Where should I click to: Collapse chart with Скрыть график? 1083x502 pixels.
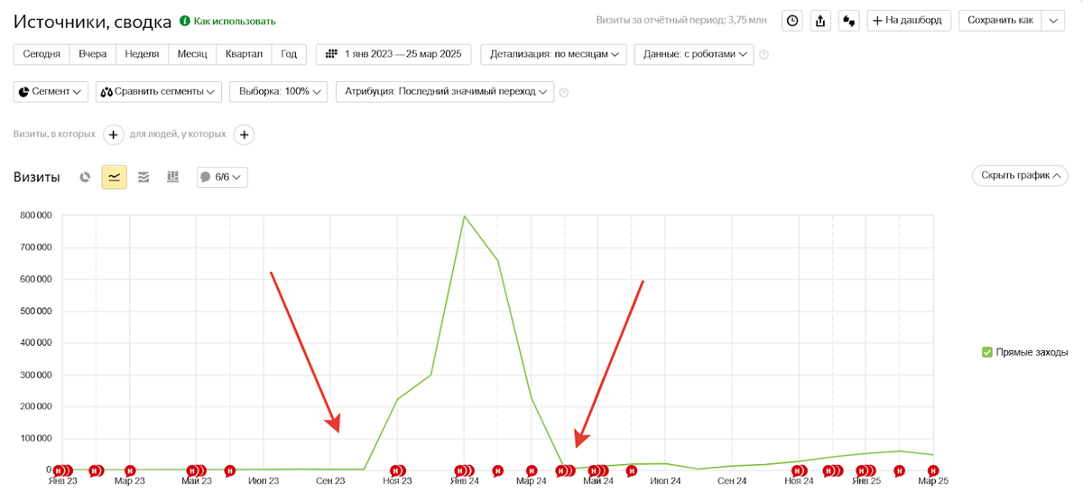[1020, 175]
